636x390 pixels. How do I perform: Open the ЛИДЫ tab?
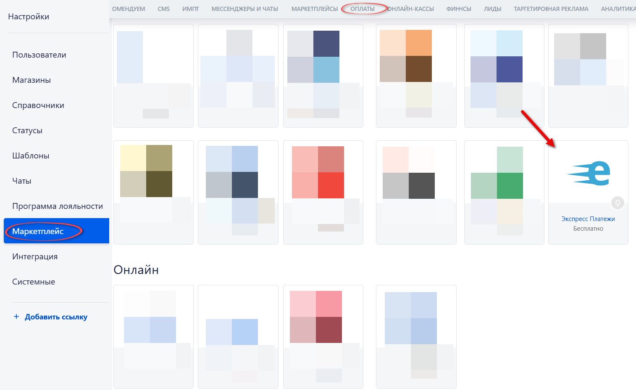click(x=492, y=9)
